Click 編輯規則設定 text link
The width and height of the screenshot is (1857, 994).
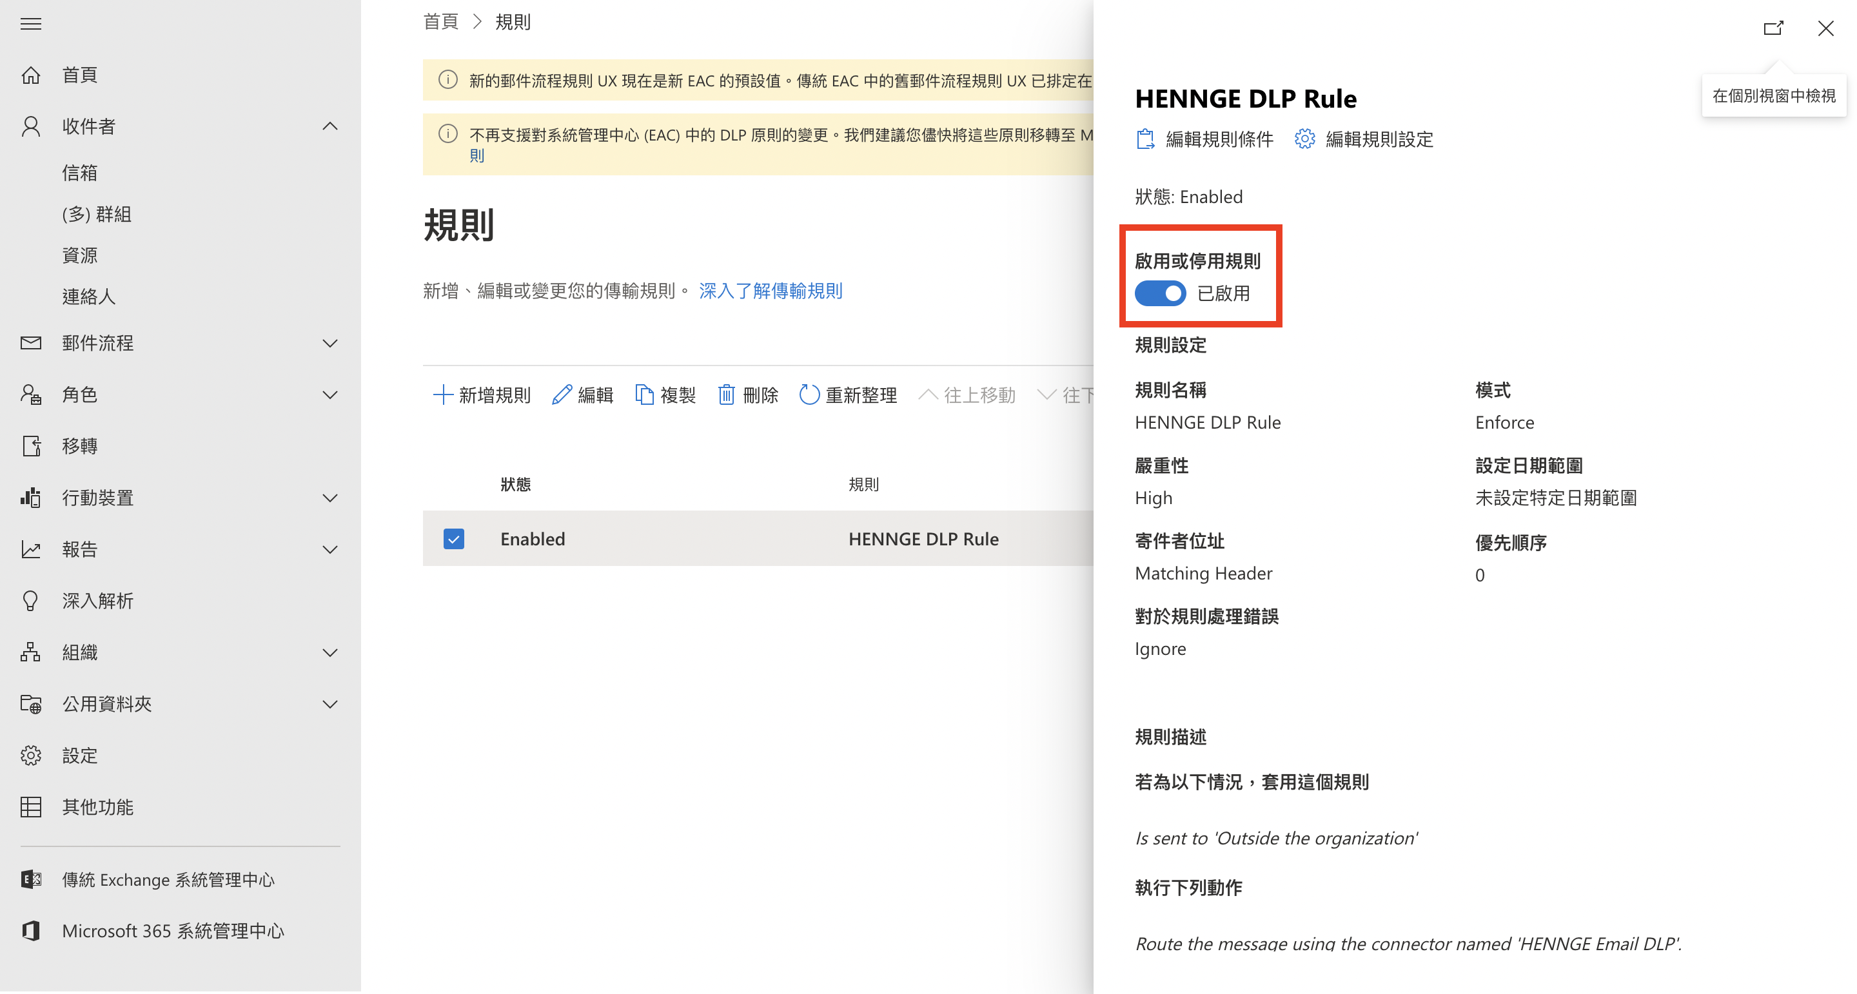tap(1380, 139)
